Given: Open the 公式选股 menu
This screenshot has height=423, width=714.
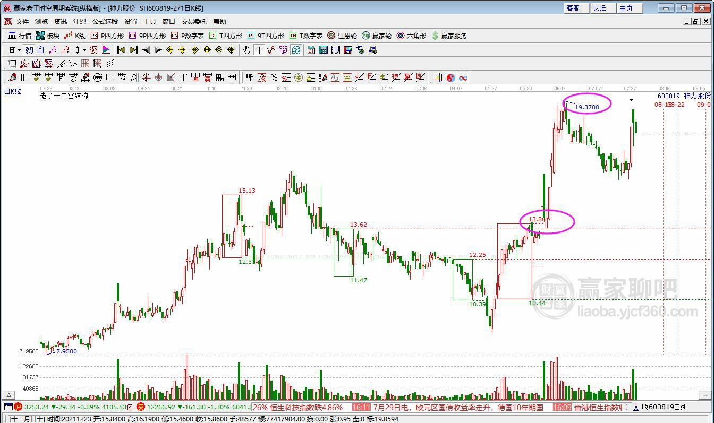Looking at the screenshot, I should point(105,22).
